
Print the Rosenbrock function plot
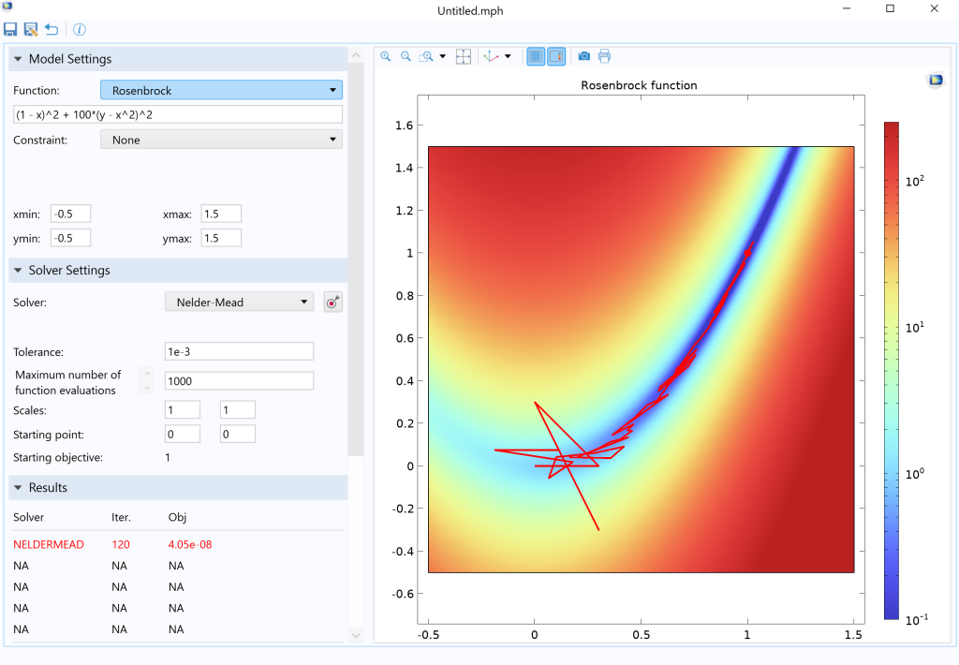tap(604, 56)
